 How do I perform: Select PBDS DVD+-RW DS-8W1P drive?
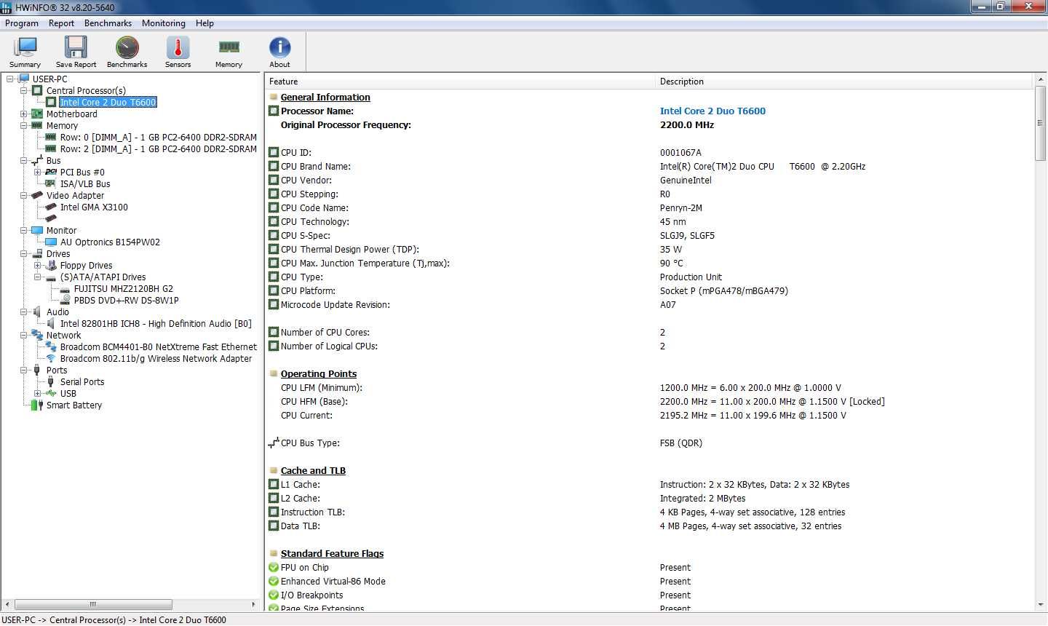pyautogui.click(x=126, y=300)
